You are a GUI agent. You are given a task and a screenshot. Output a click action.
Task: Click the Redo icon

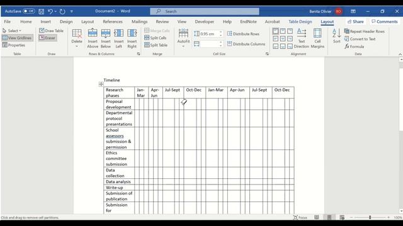(62, 11)
